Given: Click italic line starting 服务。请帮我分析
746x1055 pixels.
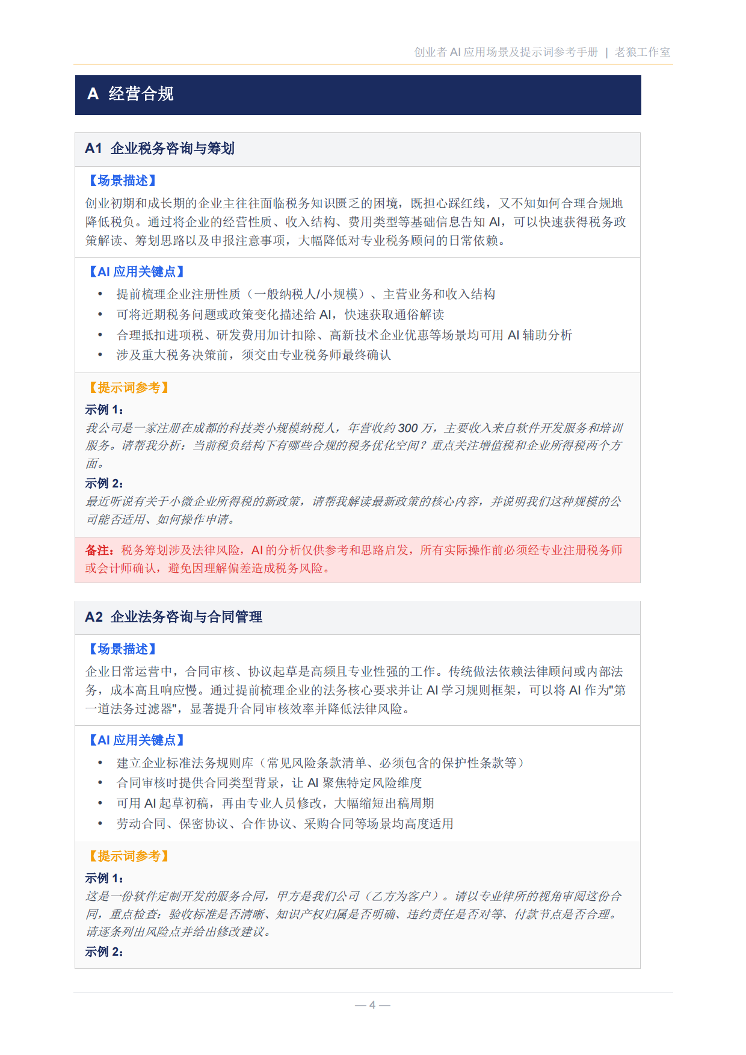Looking at the screenshot, I should 354,446.
